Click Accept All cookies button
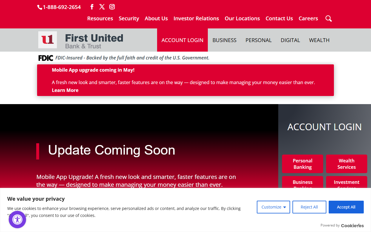This screenshot has height=232, width=371. (346, 207)
